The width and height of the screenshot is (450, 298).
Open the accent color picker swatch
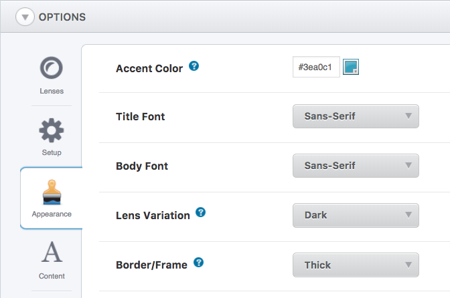pos(352,67)
